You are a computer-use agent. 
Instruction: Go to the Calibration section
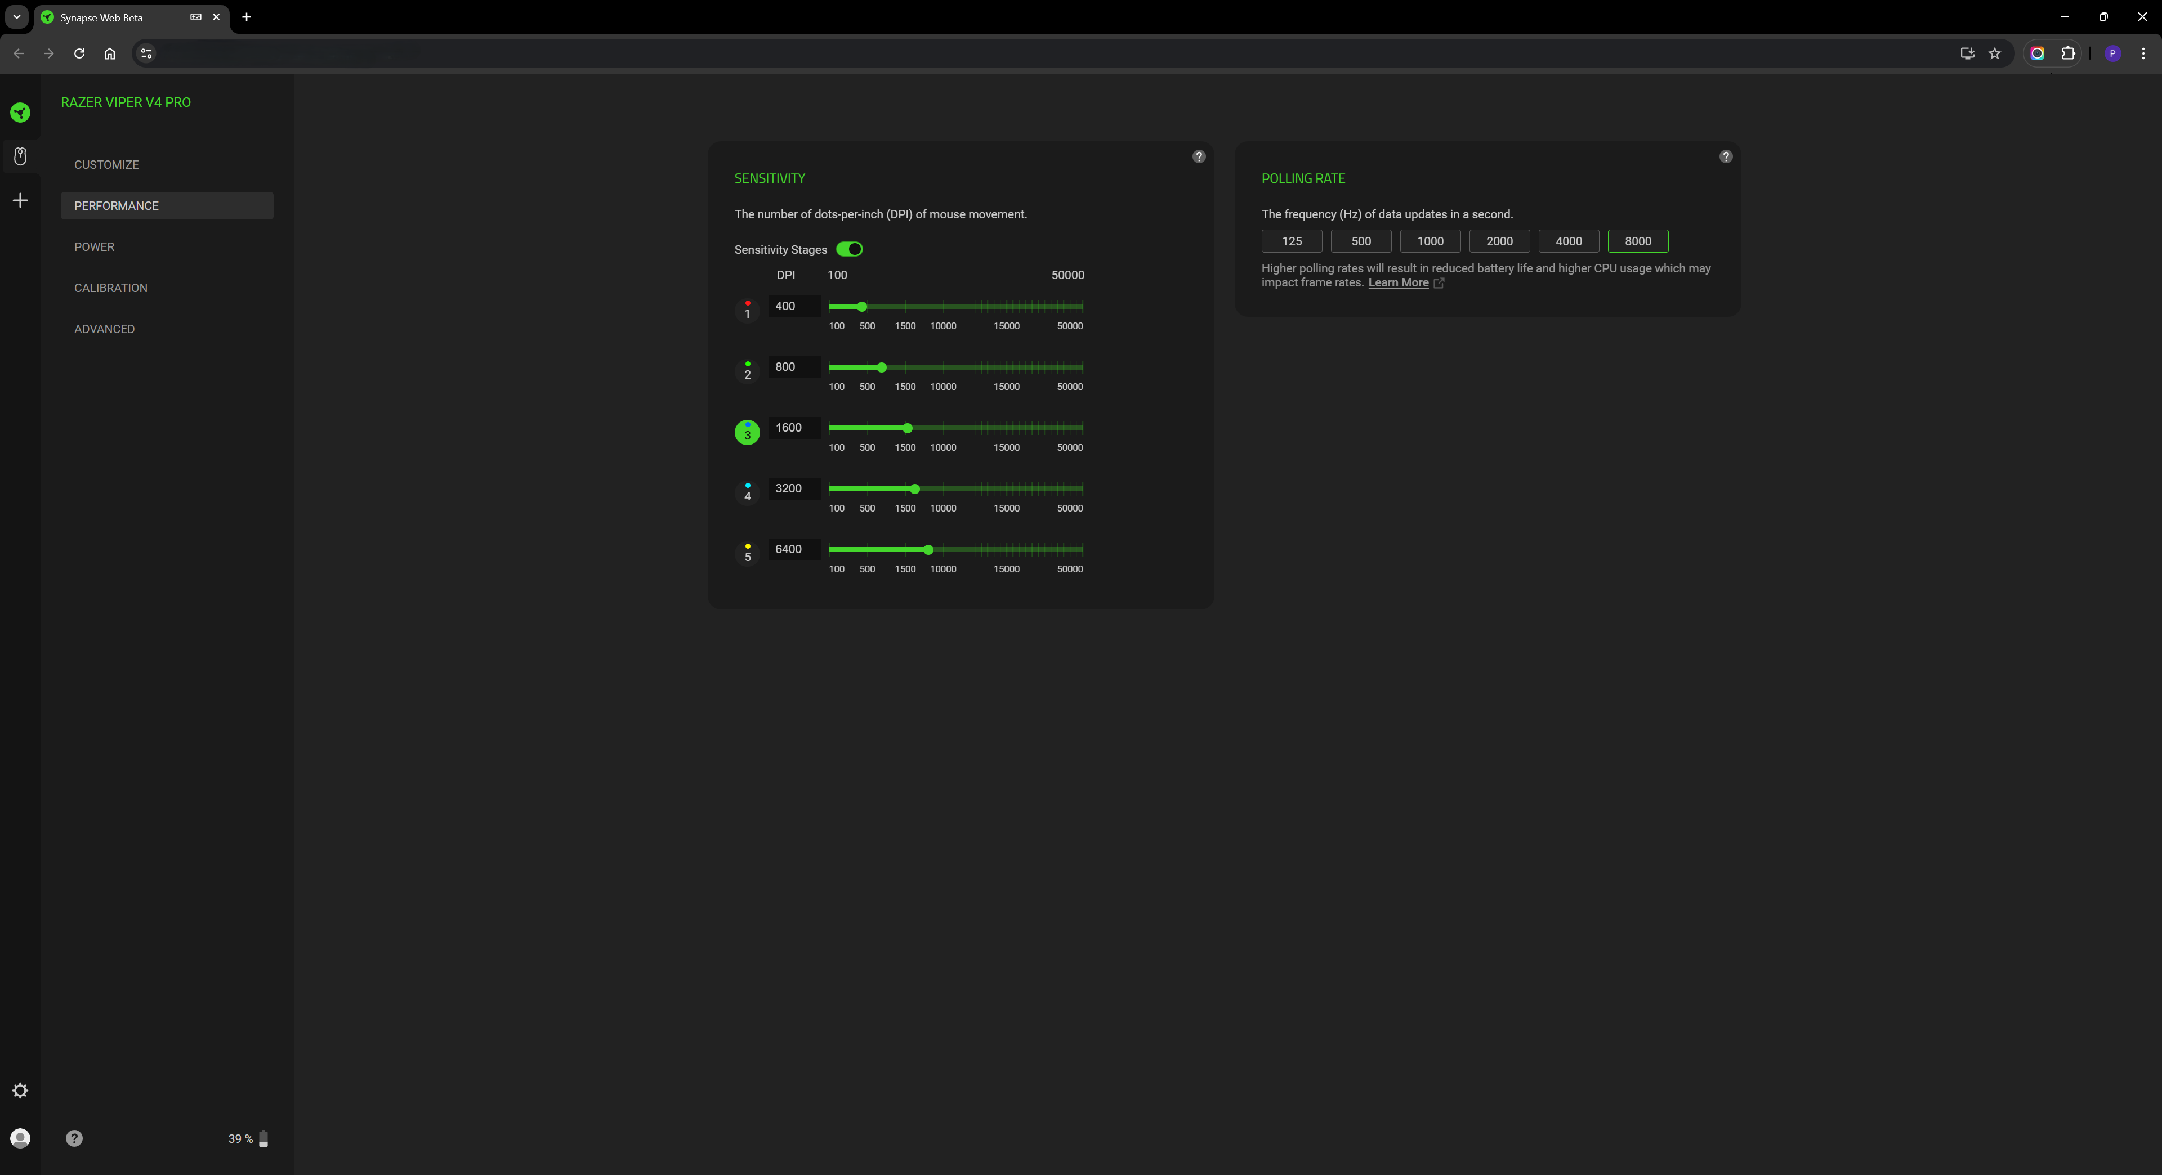(111, 288)
